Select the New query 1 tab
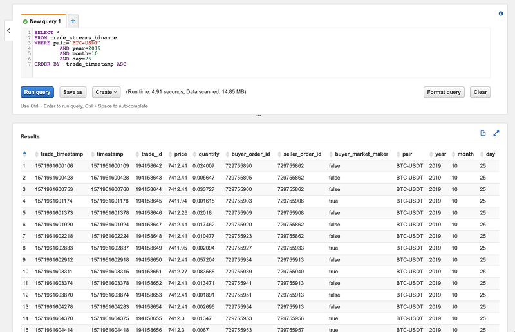 pos(43,21)
